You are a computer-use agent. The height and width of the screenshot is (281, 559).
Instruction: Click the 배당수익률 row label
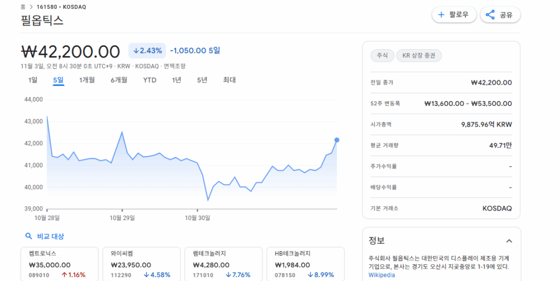coord(383,187)
